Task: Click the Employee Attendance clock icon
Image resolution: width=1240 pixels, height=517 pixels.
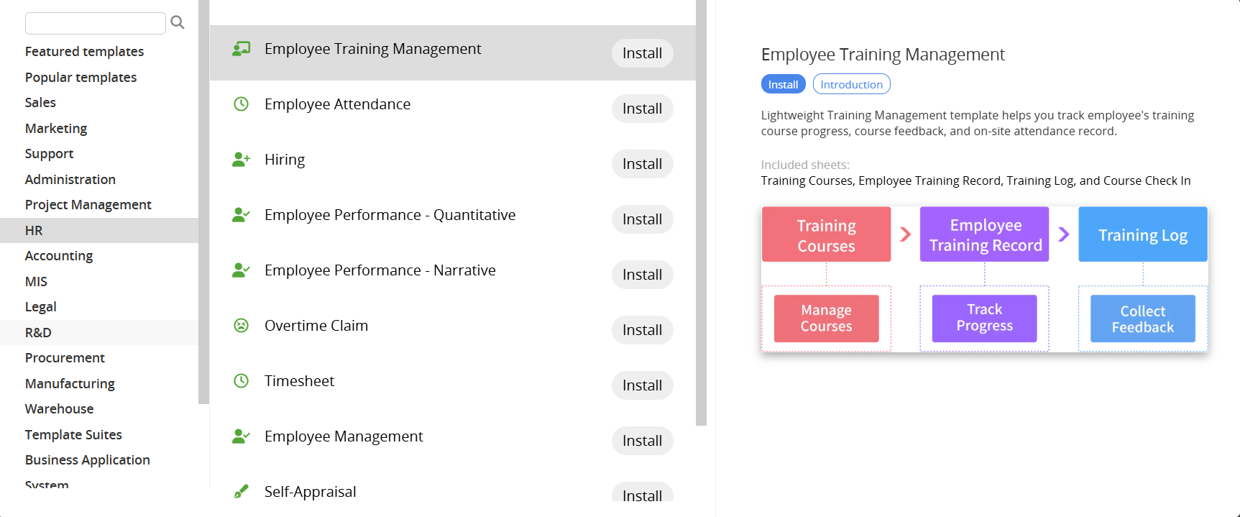Action: tap(242, 104)
